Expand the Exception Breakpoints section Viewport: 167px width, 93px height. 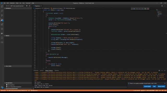pos(18,89)
